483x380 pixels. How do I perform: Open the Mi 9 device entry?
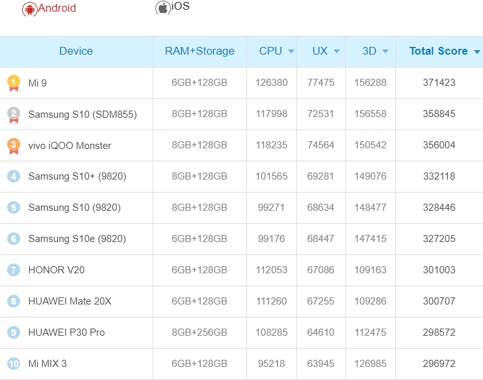point(37,83)
